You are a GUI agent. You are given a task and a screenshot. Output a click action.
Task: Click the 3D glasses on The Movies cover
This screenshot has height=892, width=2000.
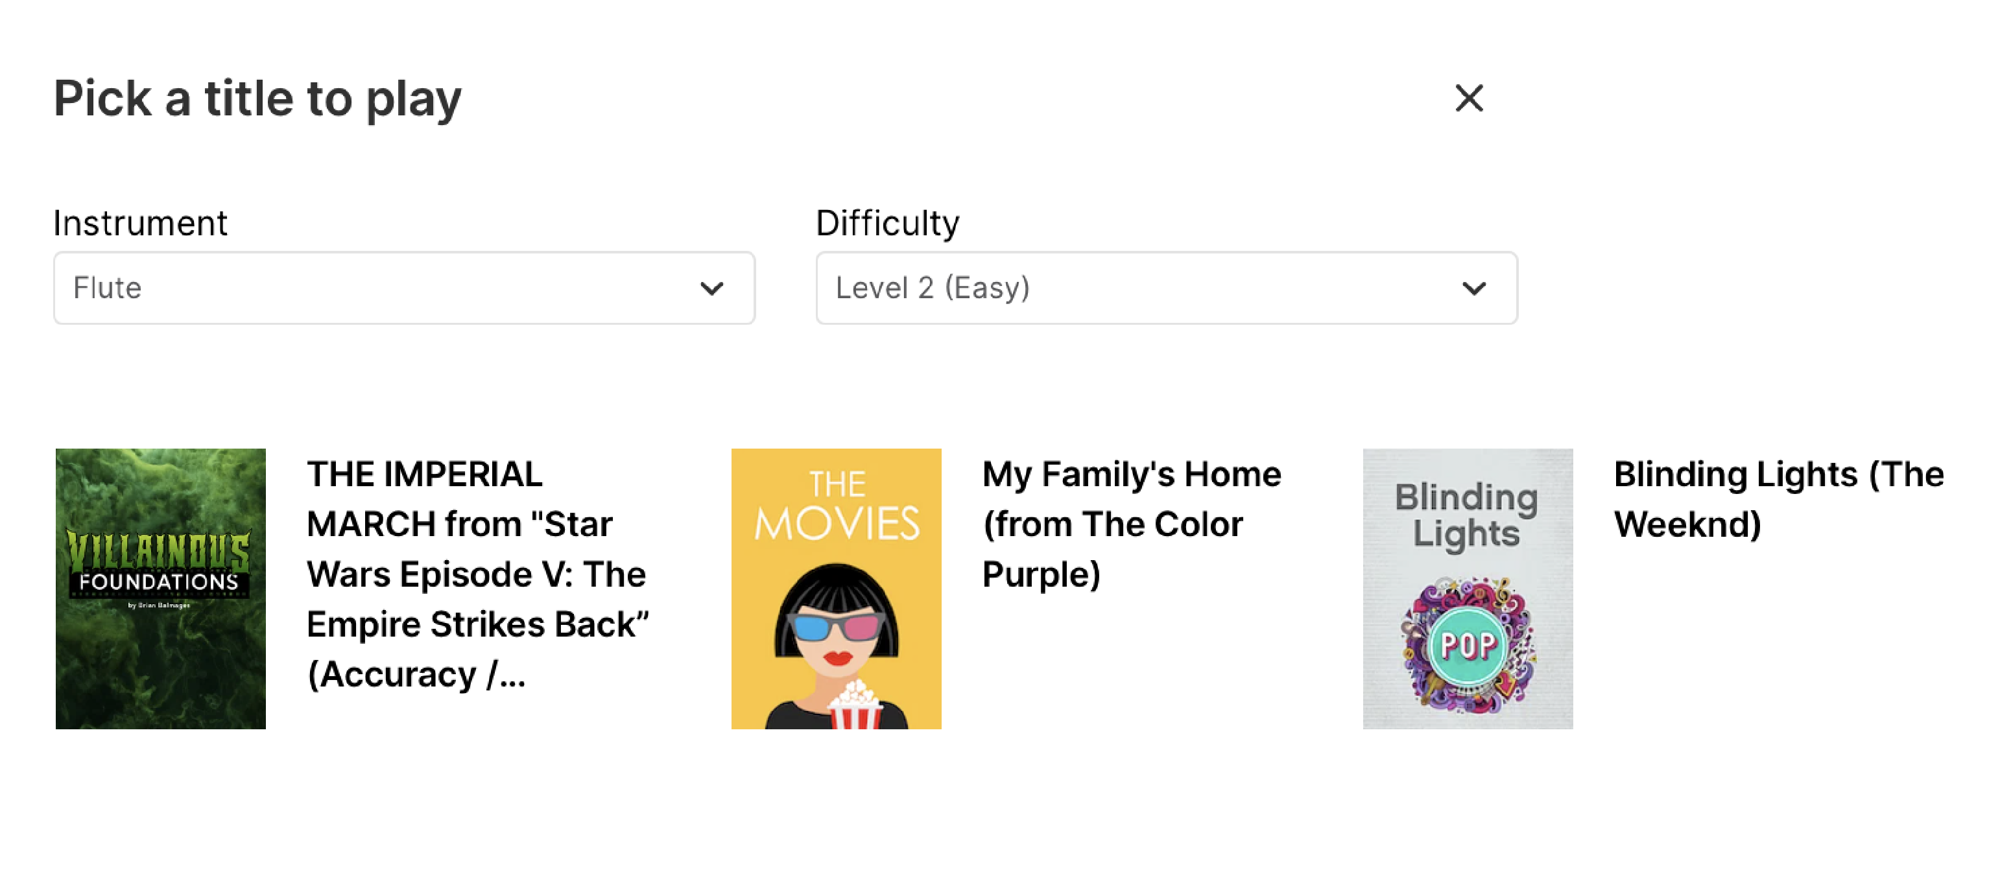(x=835, y=626)
